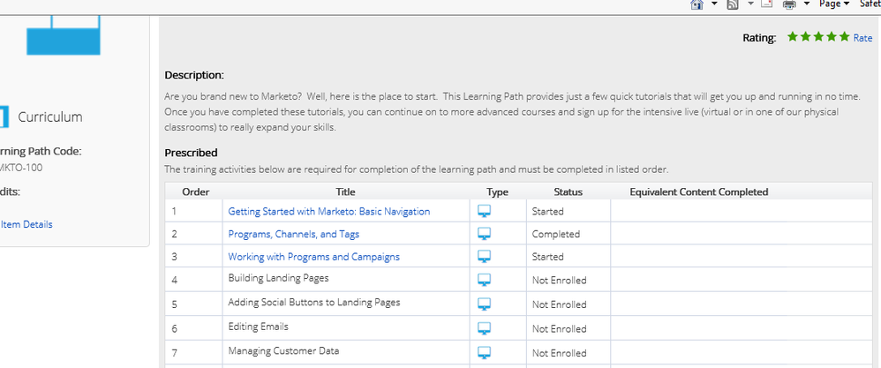Click the Rate link
The height and width of the screenshot is (368, 881).
pos(862,38)
